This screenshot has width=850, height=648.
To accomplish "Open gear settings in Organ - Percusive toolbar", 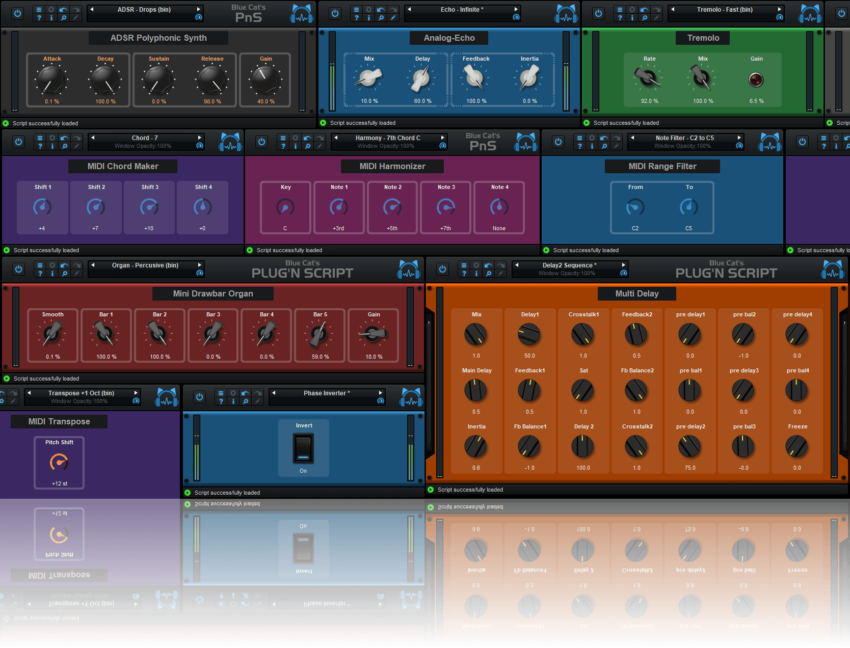I will coord(52,265).
